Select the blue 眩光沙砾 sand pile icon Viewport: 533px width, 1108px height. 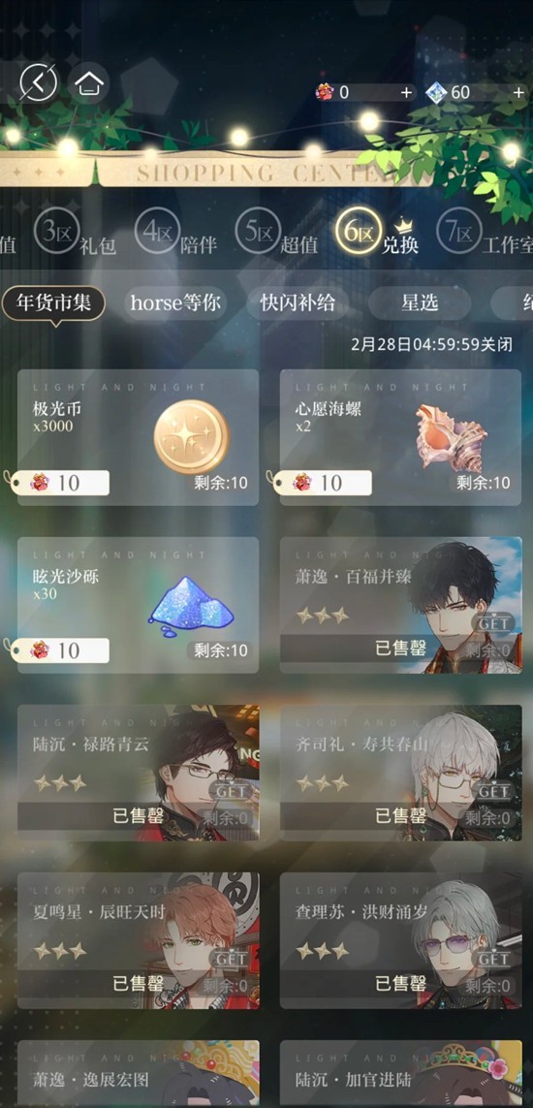[190, 601]
